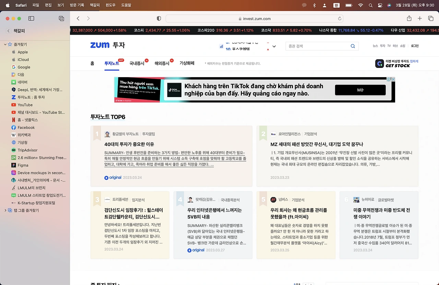The width and height of the screenshot is (439, 285).
Task: Click the Bluetooth icon in the menu bar
Action: coord(314,5)
